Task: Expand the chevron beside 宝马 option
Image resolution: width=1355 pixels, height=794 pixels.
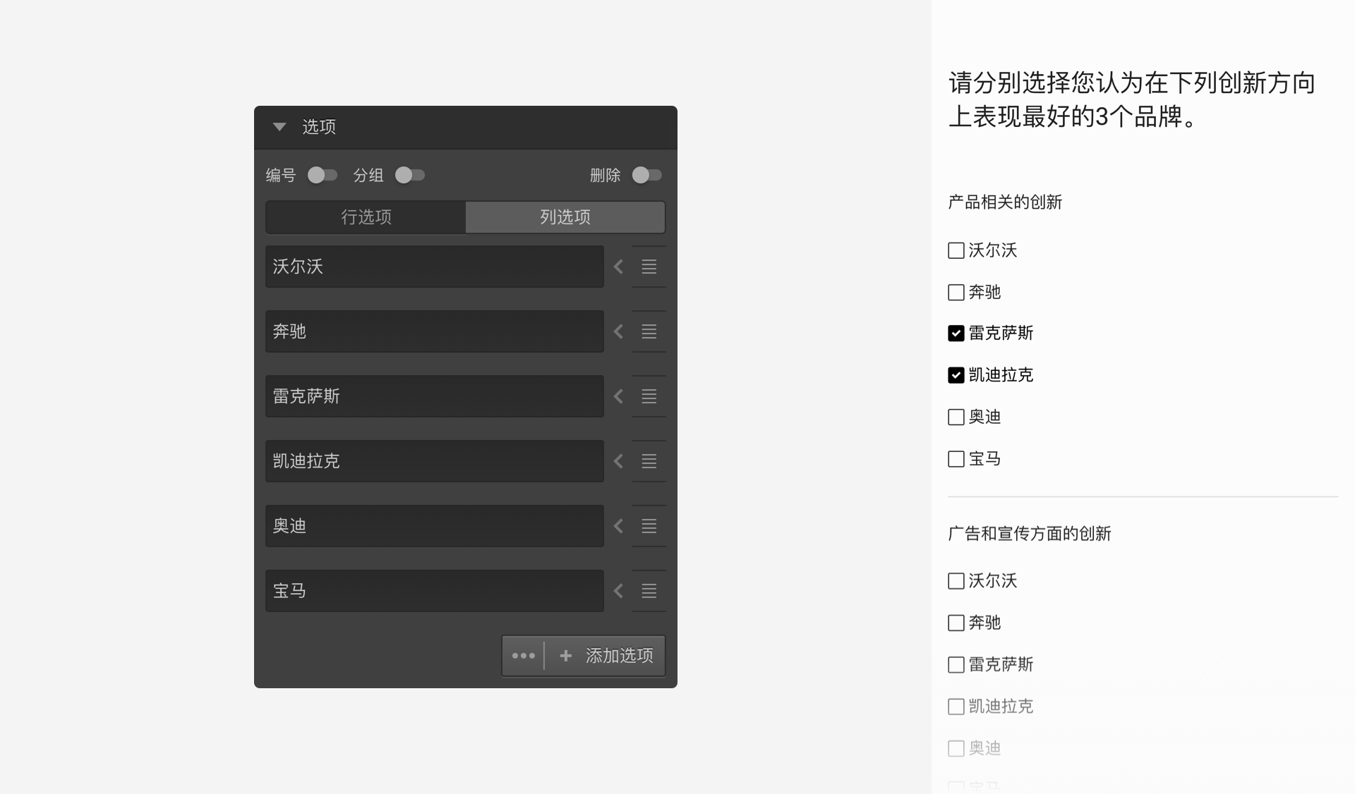Action: click(618, 591)
